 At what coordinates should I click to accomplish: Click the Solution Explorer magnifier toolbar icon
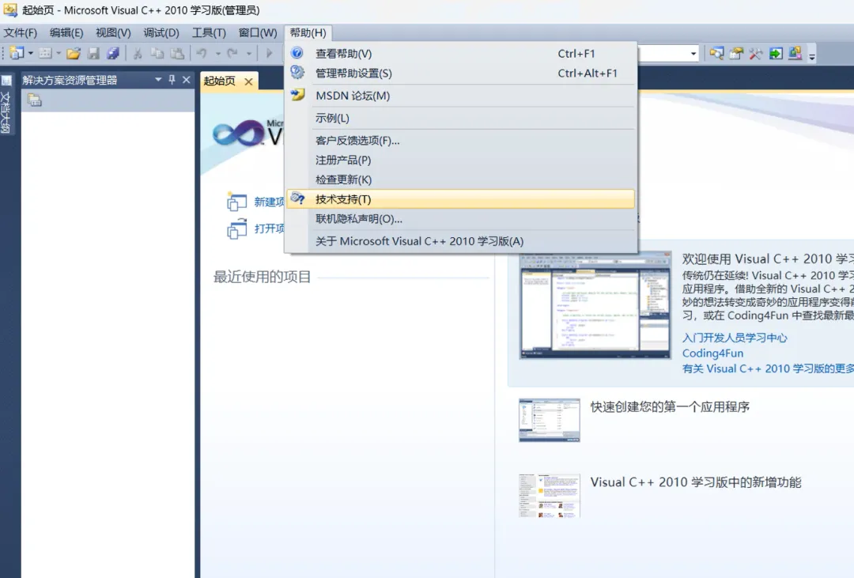716,54
